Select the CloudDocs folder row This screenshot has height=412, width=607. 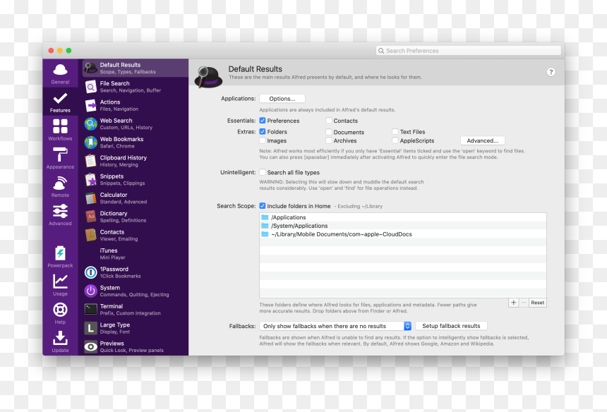coord(402,234)
